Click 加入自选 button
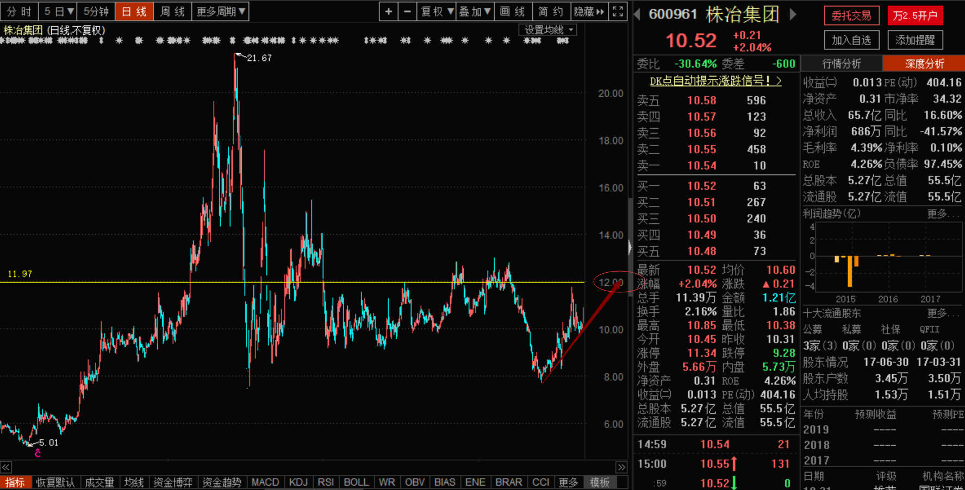This screenshot has width=965, height=490. (x=851, y=40)
